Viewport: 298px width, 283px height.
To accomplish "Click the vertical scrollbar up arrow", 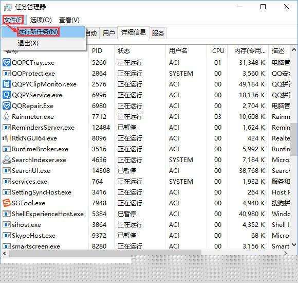I will [294, 50].
